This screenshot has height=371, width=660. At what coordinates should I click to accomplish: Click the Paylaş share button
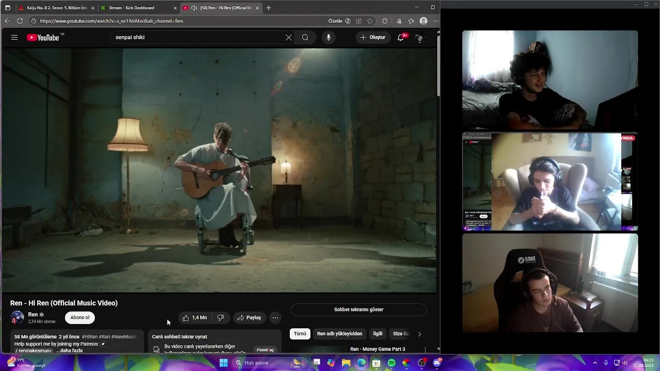coord(249,318)
